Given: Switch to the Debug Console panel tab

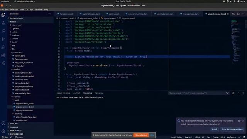Looking at the screenshot, I should 63,93.
